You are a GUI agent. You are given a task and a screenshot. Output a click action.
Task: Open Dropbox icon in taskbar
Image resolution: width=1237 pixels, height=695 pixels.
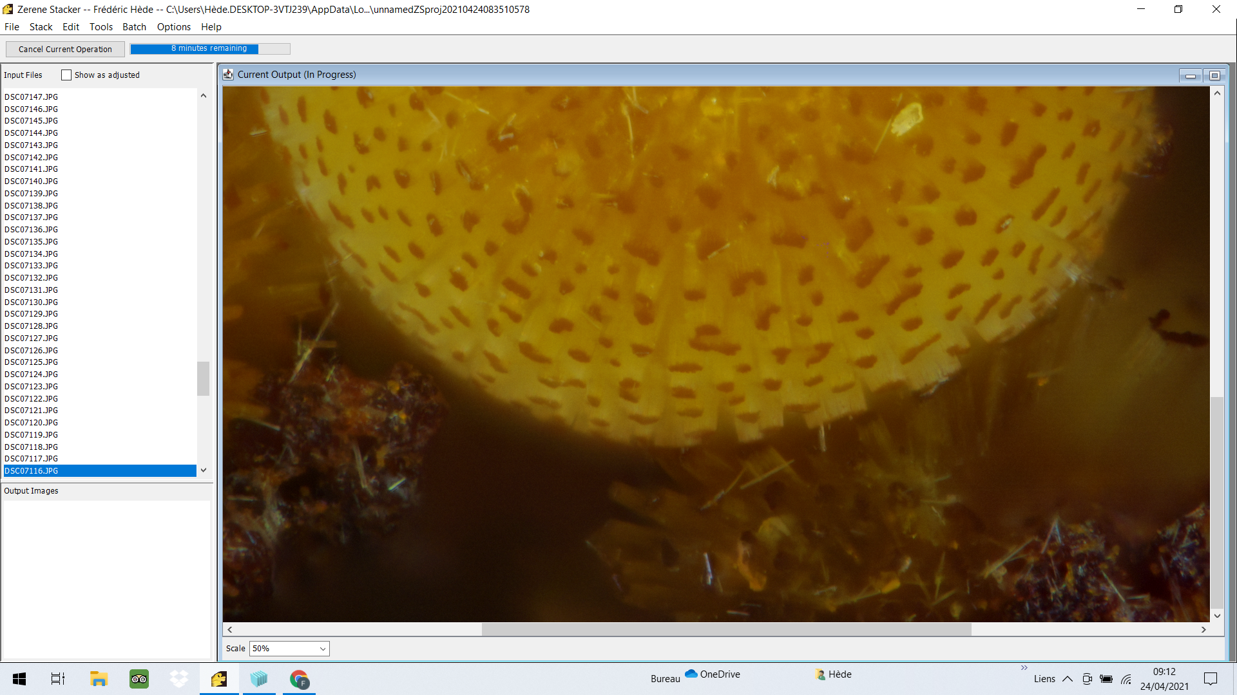(179, 679)
